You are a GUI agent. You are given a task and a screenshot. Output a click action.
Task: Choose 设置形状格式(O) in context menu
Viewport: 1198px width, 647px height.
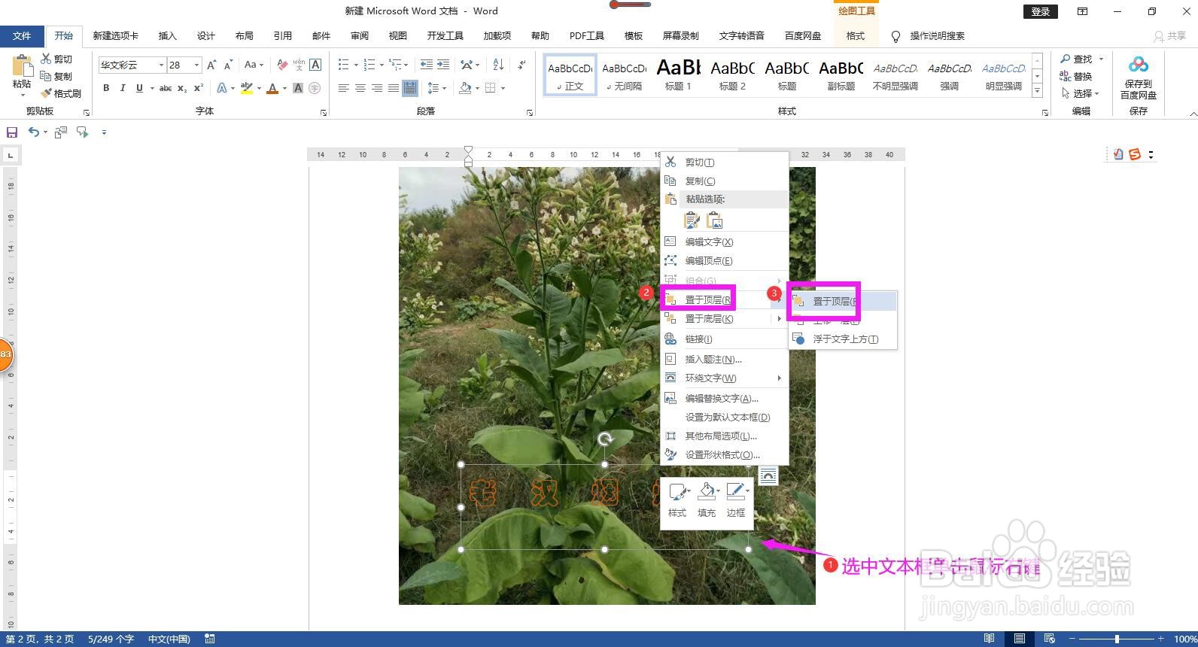[x=724, y=455]
